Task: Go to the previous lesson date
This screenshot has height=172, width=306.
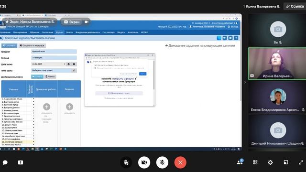Action: (x=69, y=64)
